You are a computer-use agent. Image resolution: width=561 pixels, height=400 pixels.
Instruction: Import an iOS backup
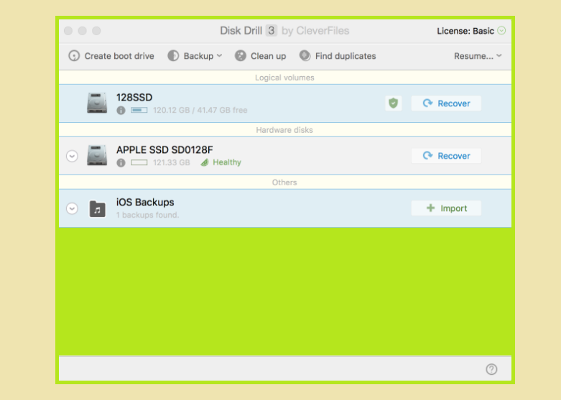[446, 208]
